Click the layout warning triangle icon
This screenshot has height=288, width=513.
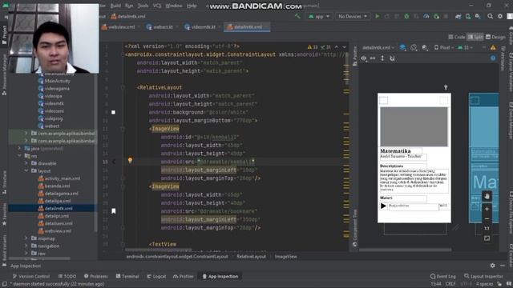tap(493, 48)
